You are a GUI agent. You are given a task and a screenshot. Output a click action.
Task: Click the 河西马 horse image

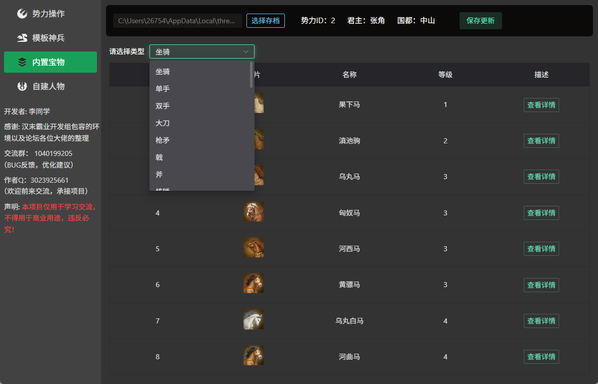(254, 247)
